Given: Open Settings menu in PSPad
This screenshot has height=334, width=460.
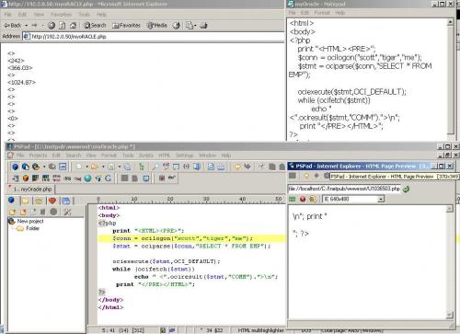Looking at the screenshot, I should coord(184,155).
